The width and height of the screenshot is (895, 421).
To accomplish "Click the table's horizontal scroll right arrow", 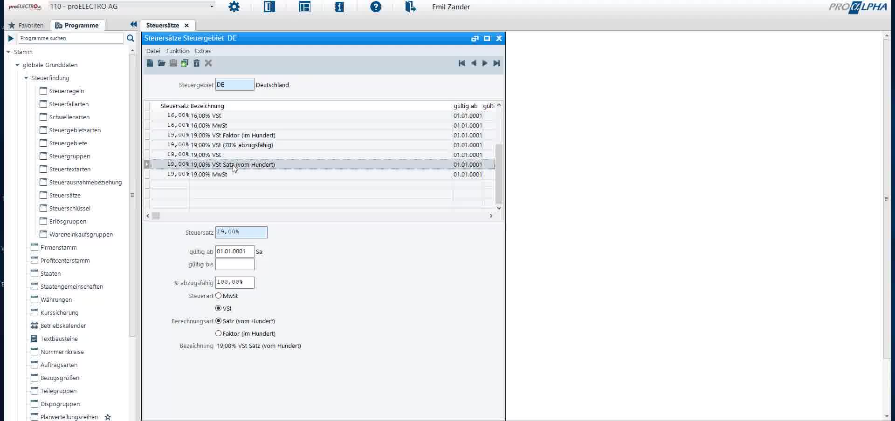I will (491, 216).
